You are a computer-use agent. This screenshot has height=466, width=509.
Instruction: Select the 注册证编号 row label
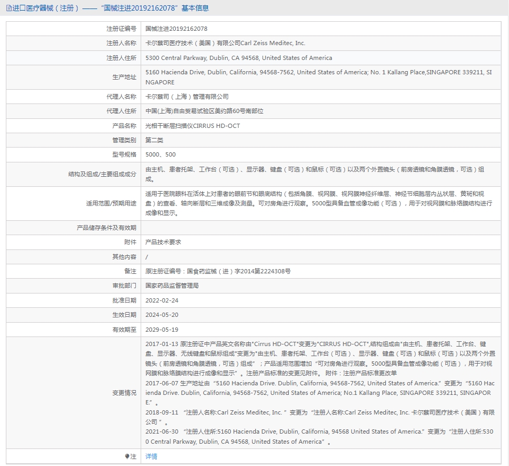[x=122, y=29]
